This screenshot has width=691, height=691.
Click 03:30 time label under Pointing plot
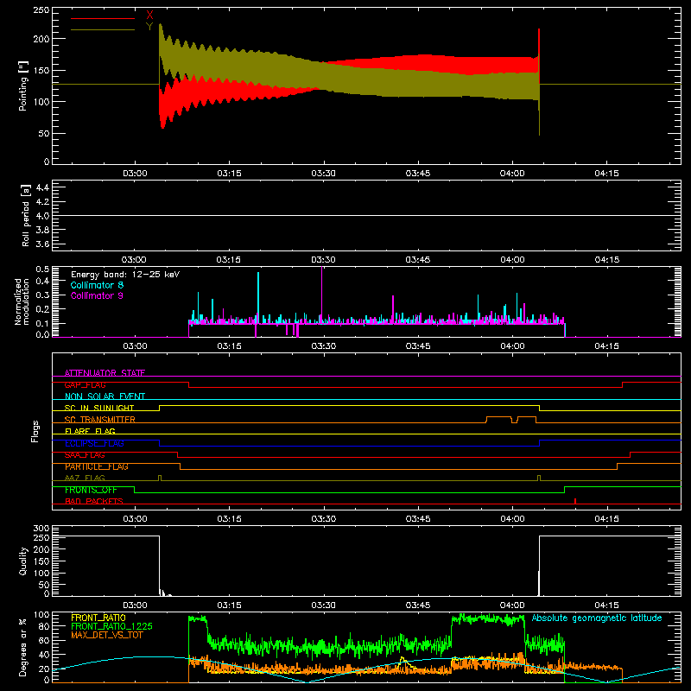coord(323,174)
